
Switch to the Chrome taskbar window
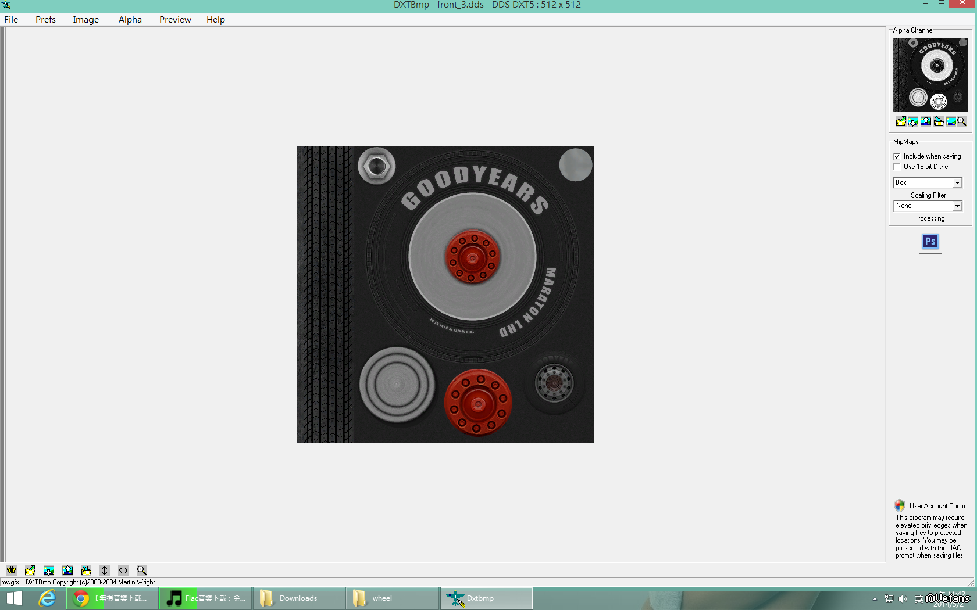tap(112, 598)
